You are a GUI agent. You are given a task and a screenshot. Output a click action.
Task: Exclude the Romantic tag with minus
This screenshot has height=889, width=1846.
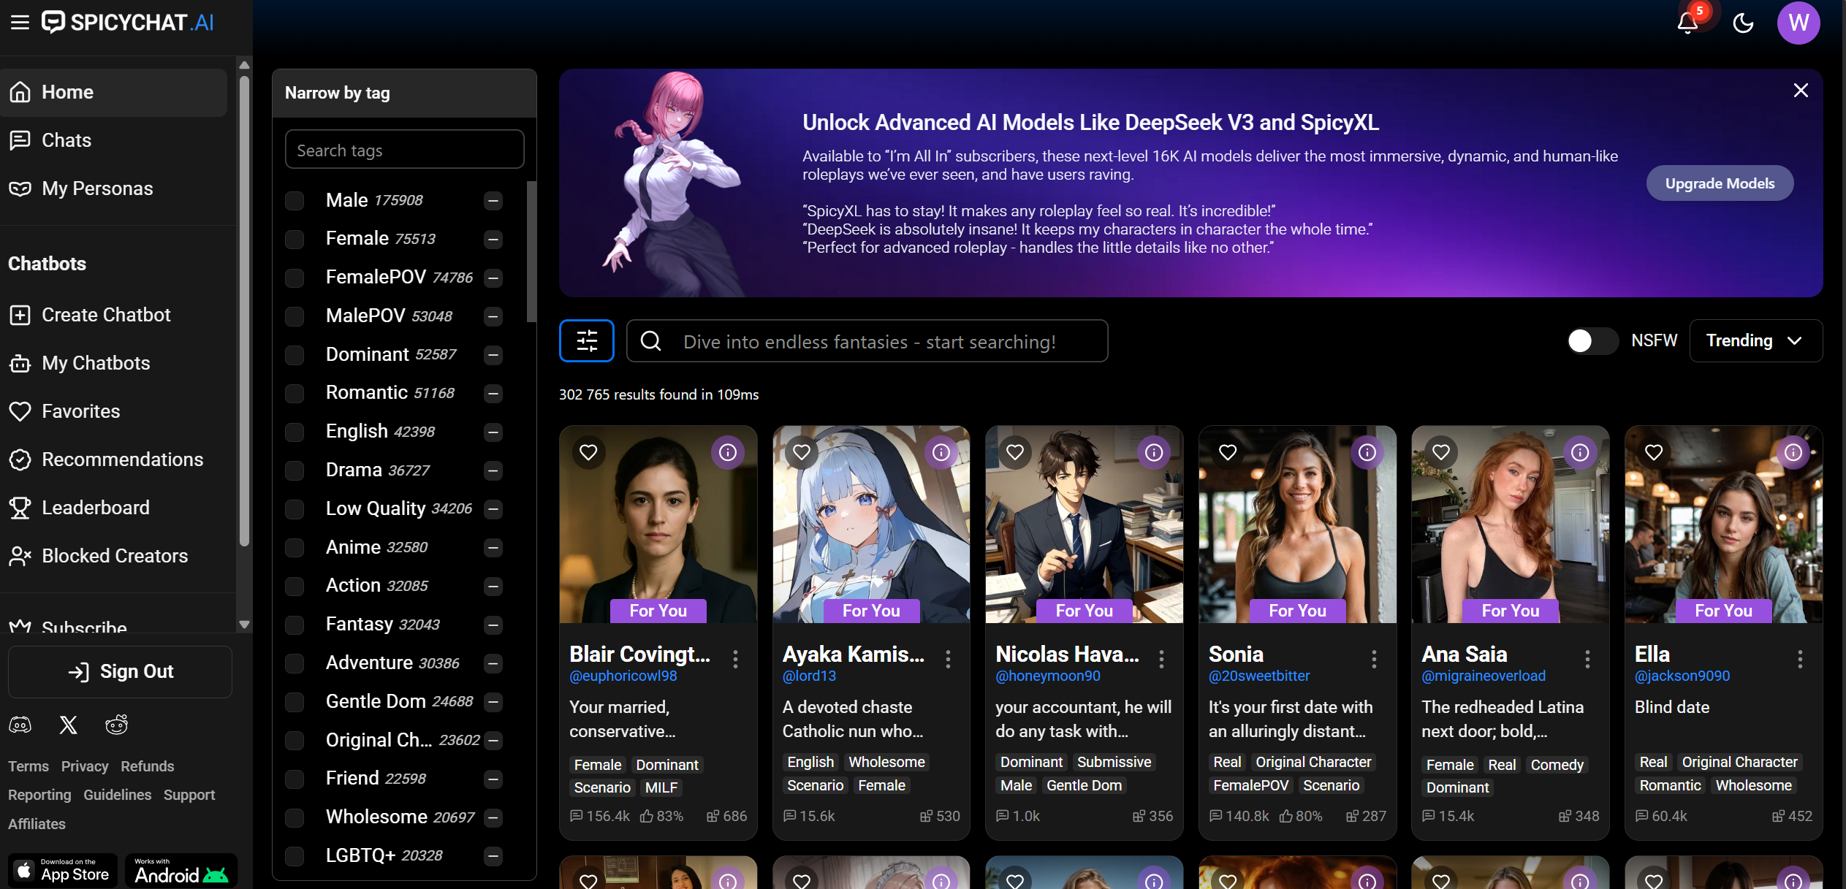coord(493,393)
